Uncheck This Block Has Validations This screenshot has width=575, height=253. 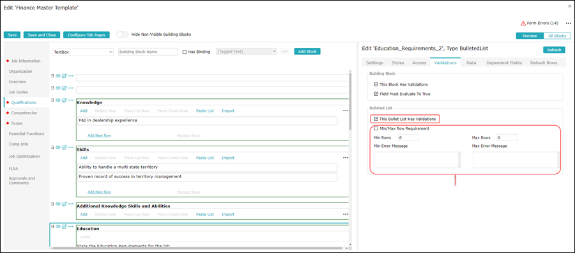[376, 84]
